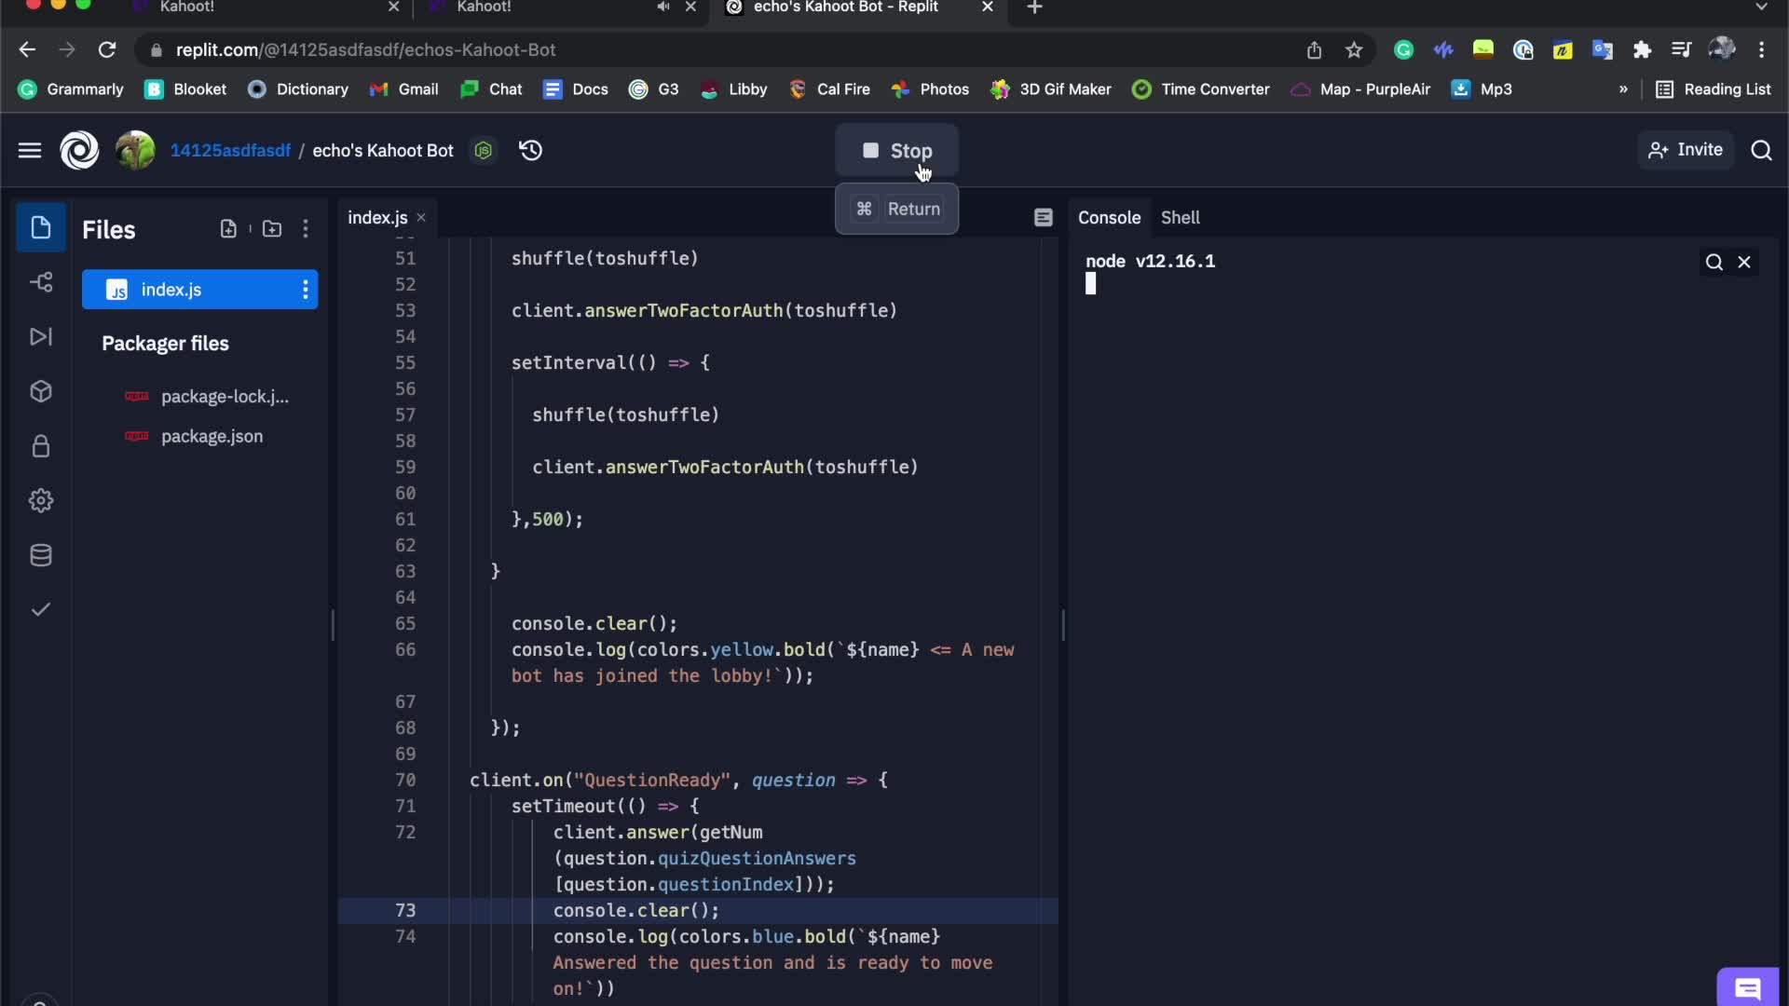This screenshot has height=1006, width=1789.
Task: Open index.js file options menu
Action: point(305,290)
